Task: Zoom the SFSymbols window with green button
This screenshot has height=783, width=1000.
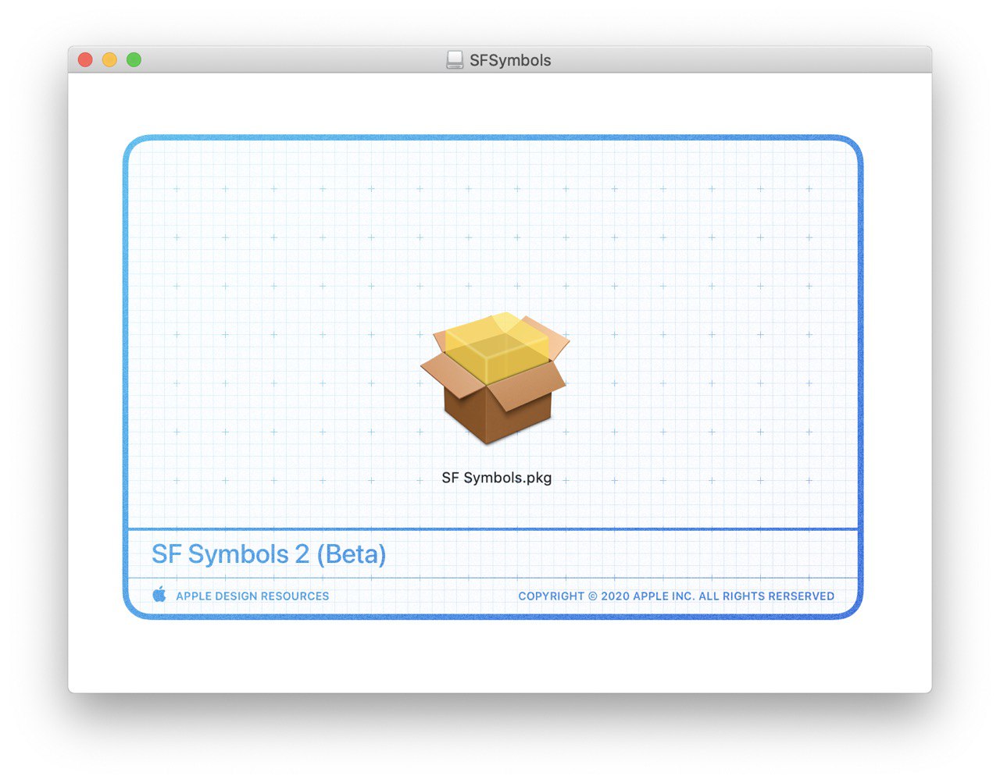Action: [x=134, y=60]
